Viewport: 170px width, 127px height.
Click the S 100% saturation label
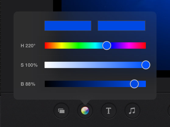click(29, 65)
